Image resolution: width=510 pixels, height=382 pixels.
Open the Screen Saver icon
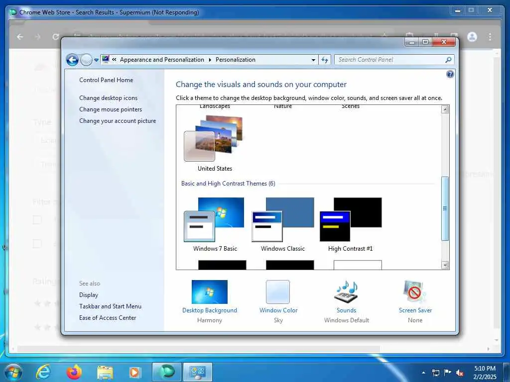click(x=415, y=292)
